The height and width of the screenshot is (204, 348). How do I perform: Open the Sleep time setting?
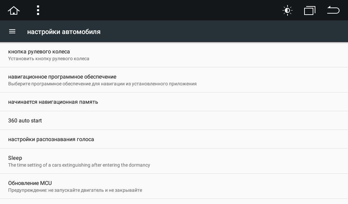click(15, 158)
